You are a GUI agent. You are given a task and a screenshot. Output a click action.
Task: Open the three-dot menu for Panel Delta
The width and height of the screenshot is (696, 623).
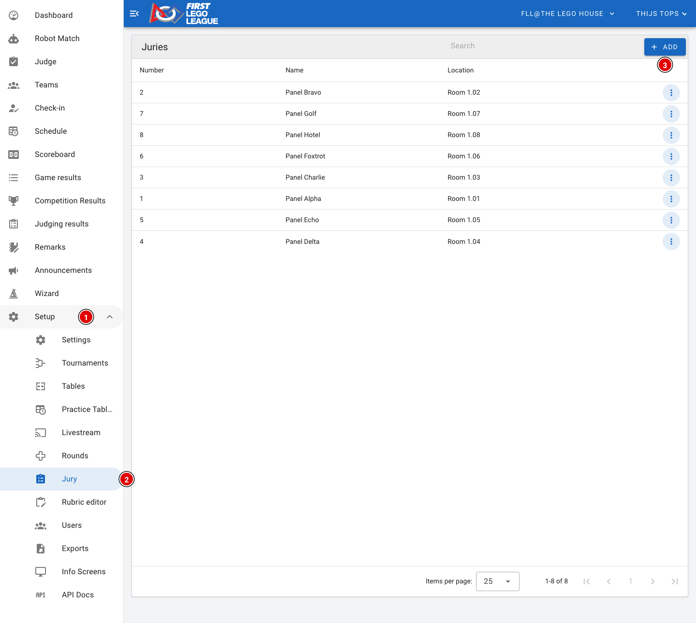pos(671,241)
